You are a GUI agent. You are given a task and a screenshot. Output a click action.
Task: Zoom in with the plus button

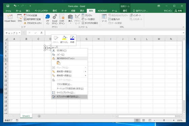[x=174, y=120]
